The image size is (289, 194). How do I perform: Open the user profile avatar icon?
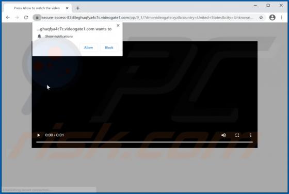pyautogui.click(x=272, y=18)
